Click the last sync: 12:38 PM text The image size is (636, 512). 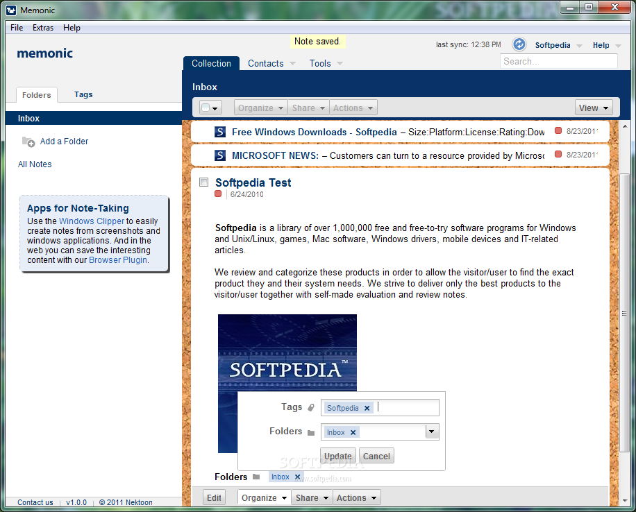(x=469, y=44)
